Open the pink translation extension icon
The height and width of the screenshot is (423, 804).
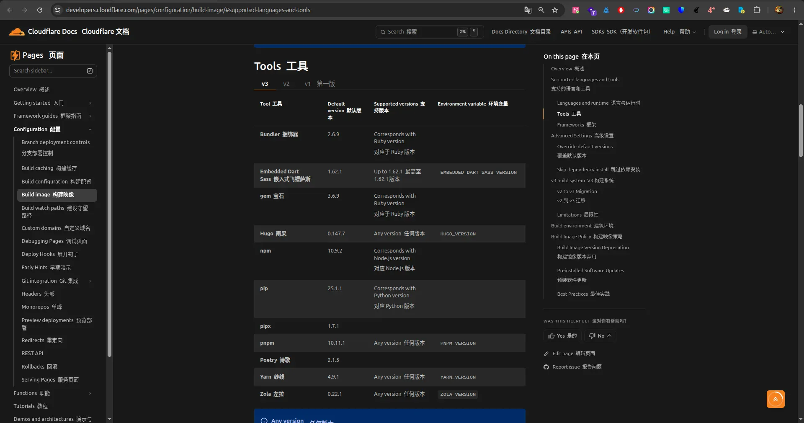click(576, 10)
